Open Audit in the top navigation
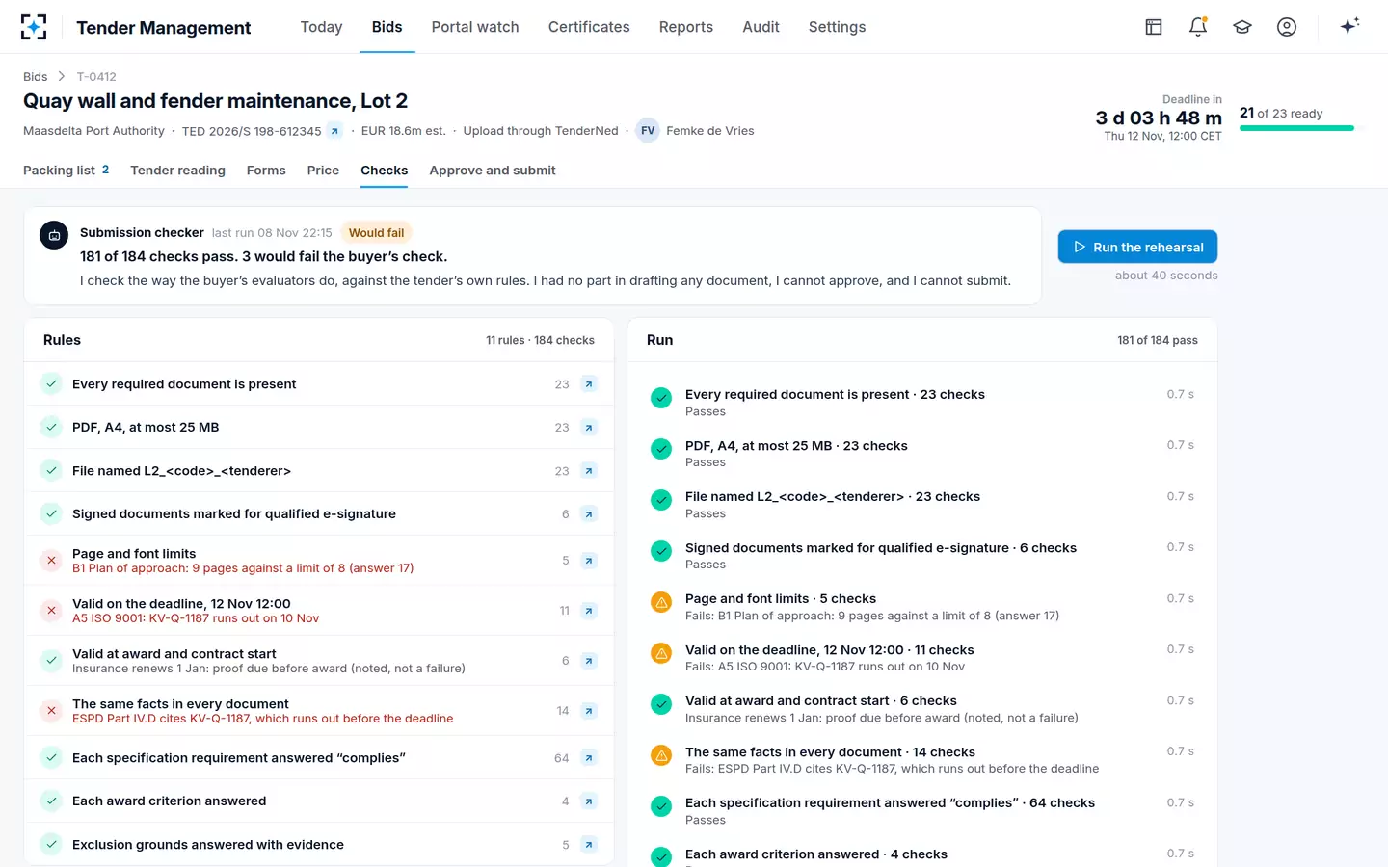 (x=761, y=27)
